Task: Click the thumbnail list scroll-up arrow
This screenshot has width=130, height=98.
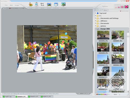Action: point(128,32)
